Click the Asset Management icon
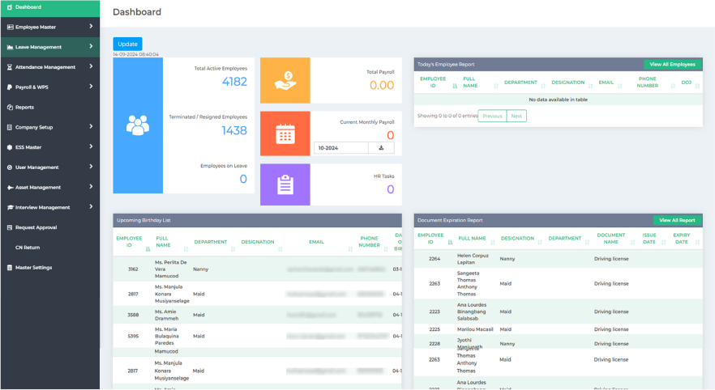This screenshot has width=715, height=390. (10, 188)
